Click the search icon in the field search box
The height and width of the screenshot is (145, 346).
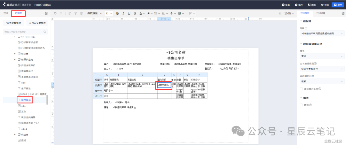pos(45,32)
